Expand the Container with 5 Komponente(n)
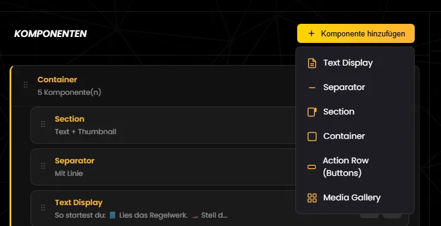This screenshot has height=226, width=441. tap(153, 86)
